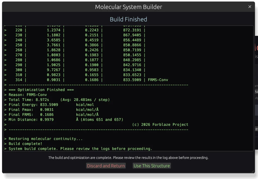The image size is (258, 179).
Task: Click the 2026 Forblaze Project copyright text
Action: point(160,125)
